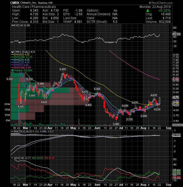
Task: Click the green EMA(200) legend line swatch
Action: [x=12, y=57]
